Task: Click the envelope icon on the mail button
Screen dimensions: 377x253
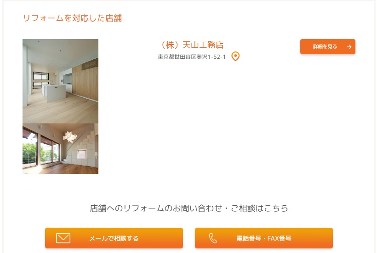Action: tap(63, 238)
